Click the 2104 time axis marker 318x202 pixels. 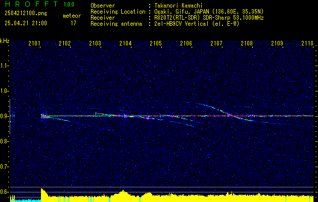coord(125,43)
